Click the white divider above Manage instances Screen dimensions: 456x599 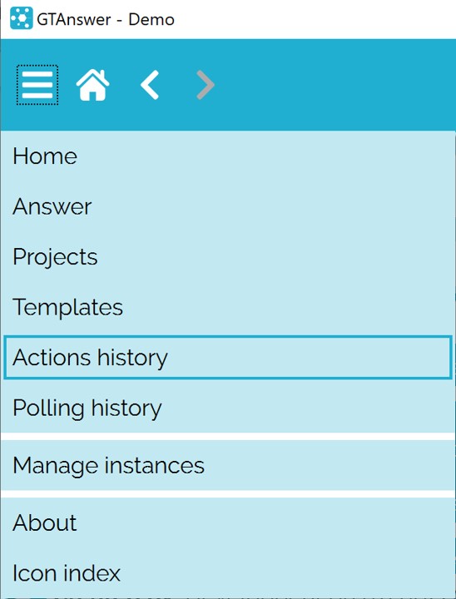pos(228,437)
